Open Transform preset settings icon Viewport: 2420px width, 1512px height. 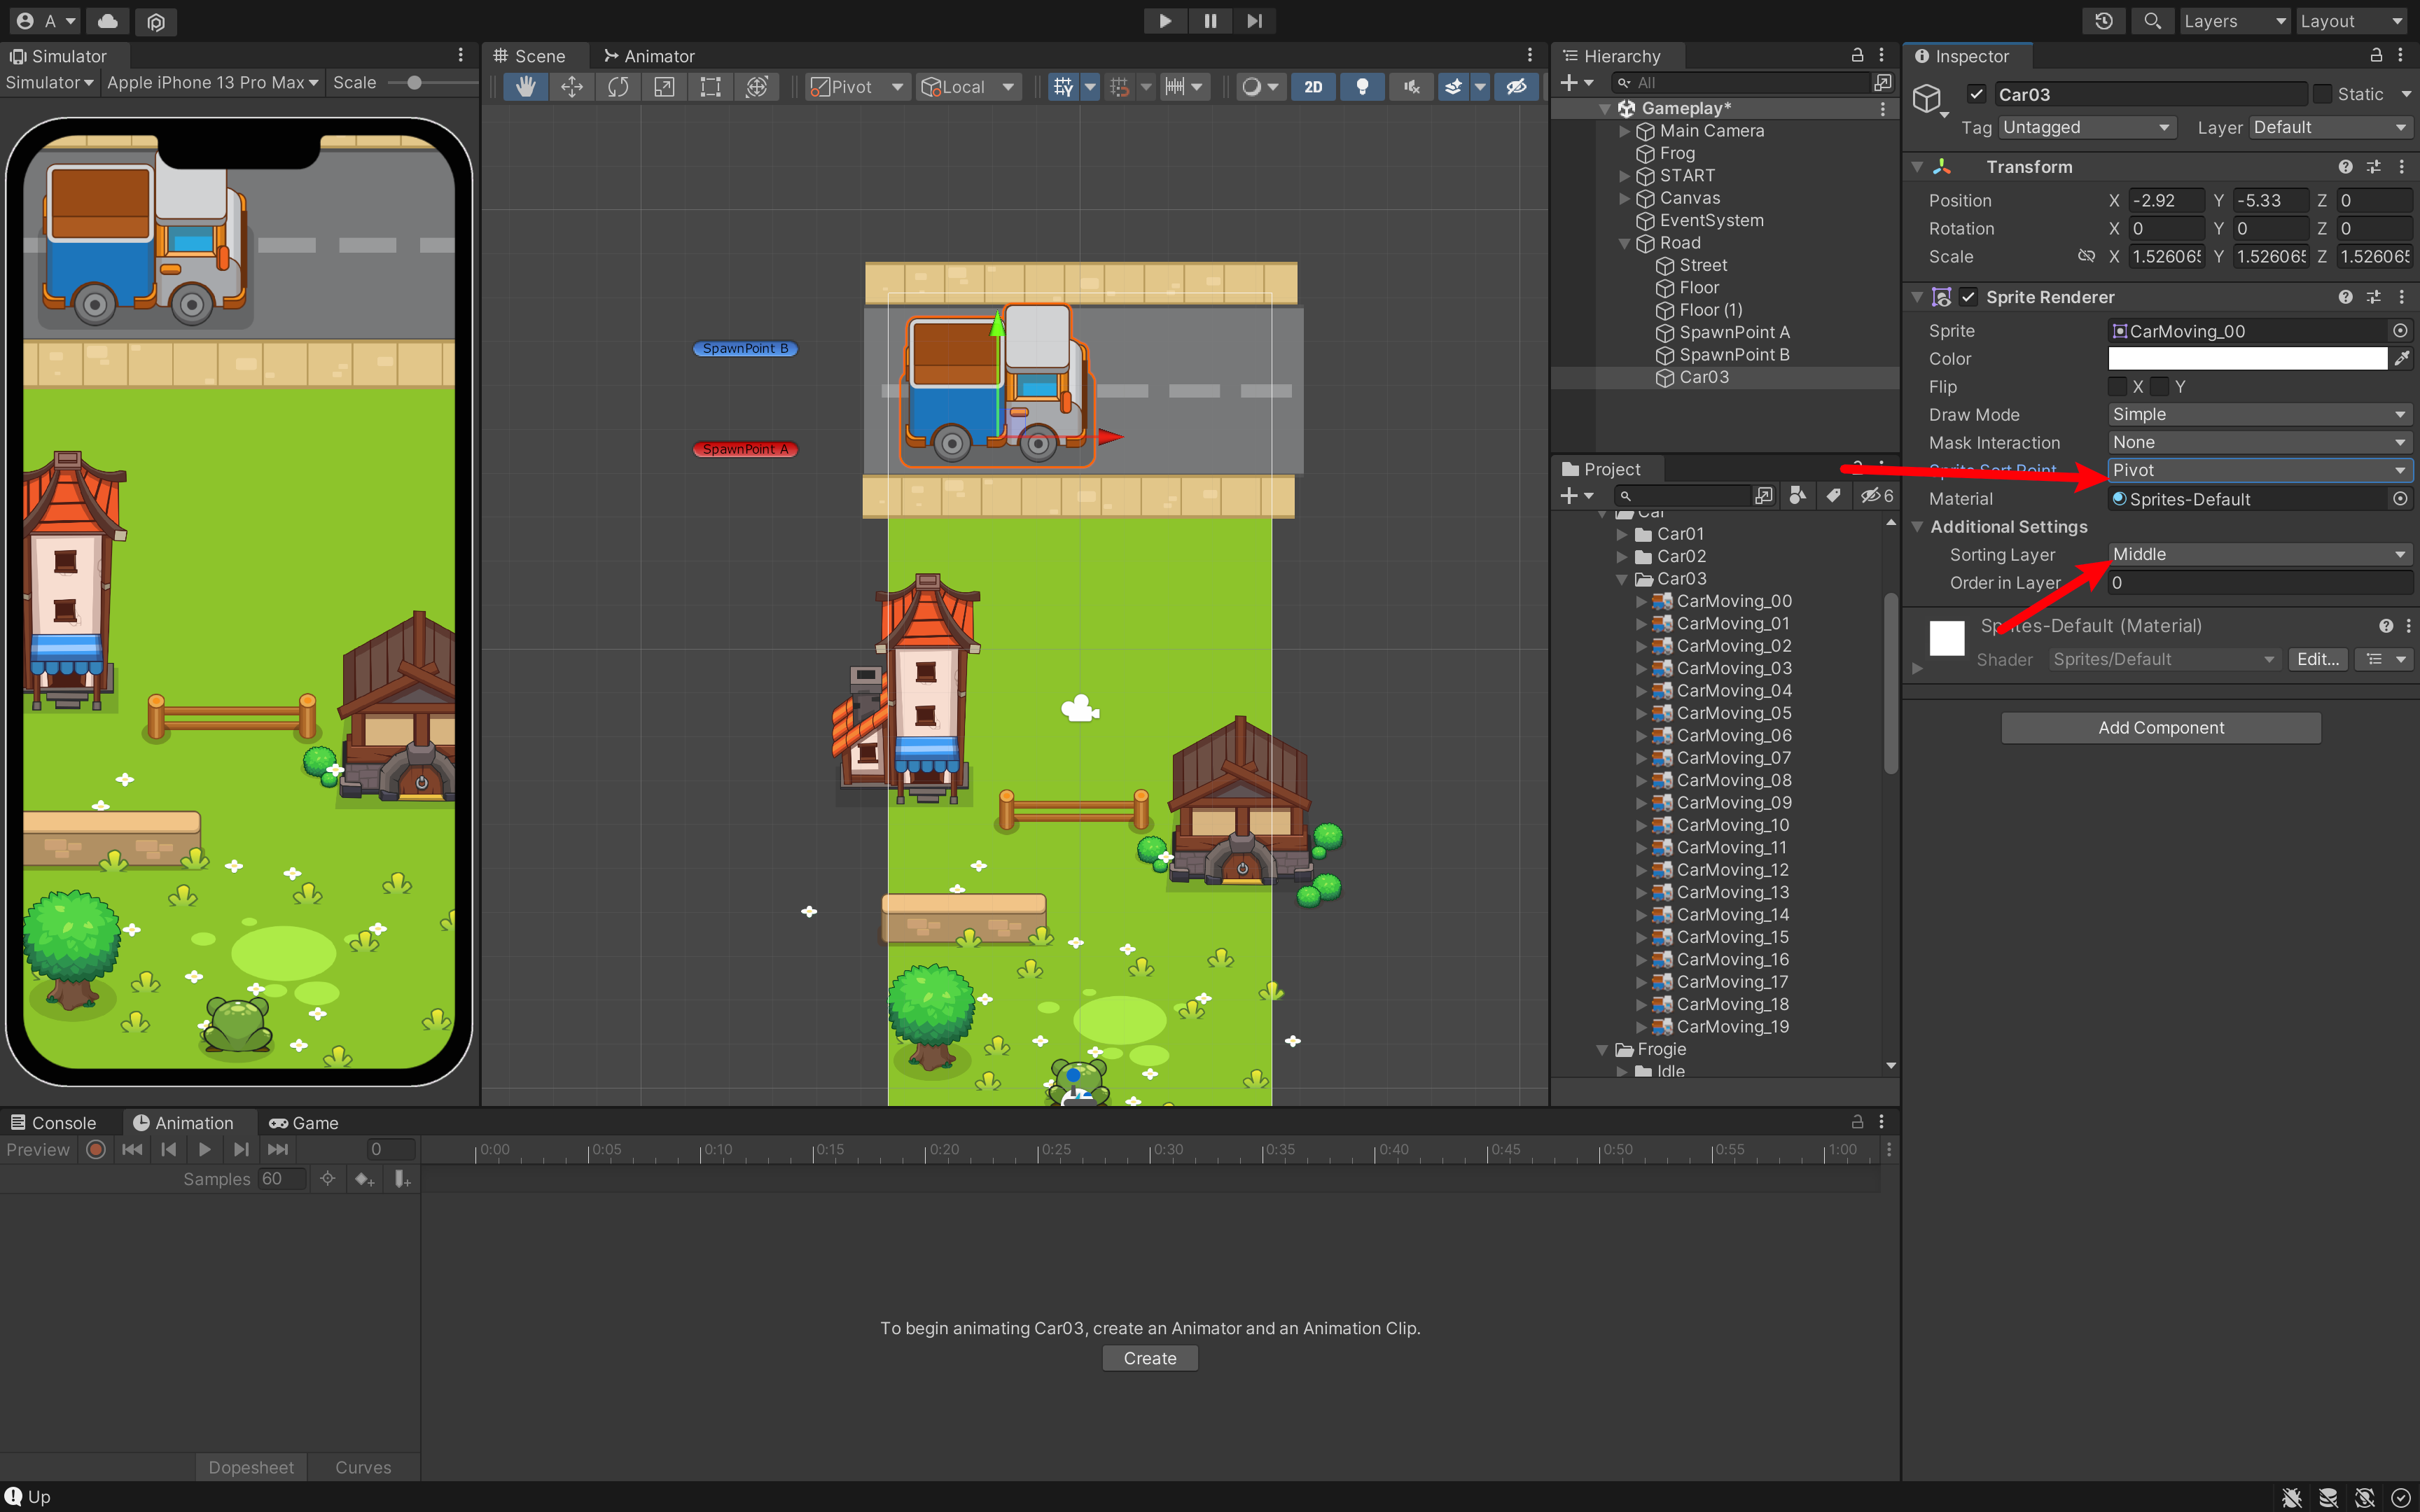pos(2374,167)
